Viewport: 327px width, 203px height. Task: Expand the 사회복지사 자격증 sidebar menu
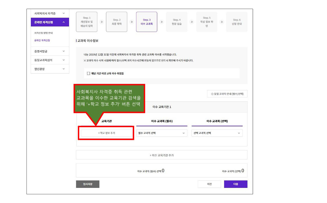click(x=50, y=13)
